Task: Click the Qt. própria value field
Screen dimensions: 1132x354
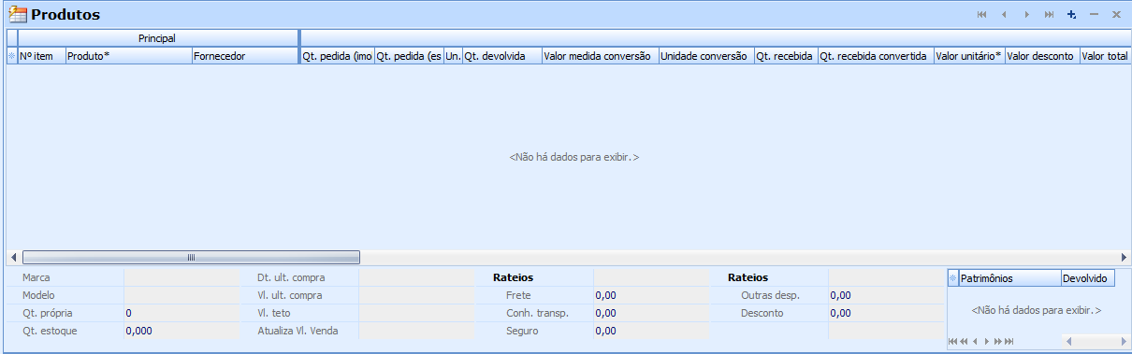Action: click(181, 313)
